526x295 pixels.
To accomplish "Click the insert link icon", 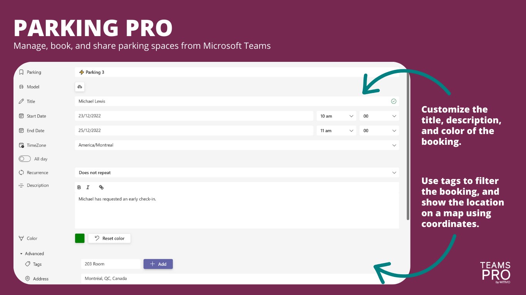I will pyautogui.click(x=101, y=187).
